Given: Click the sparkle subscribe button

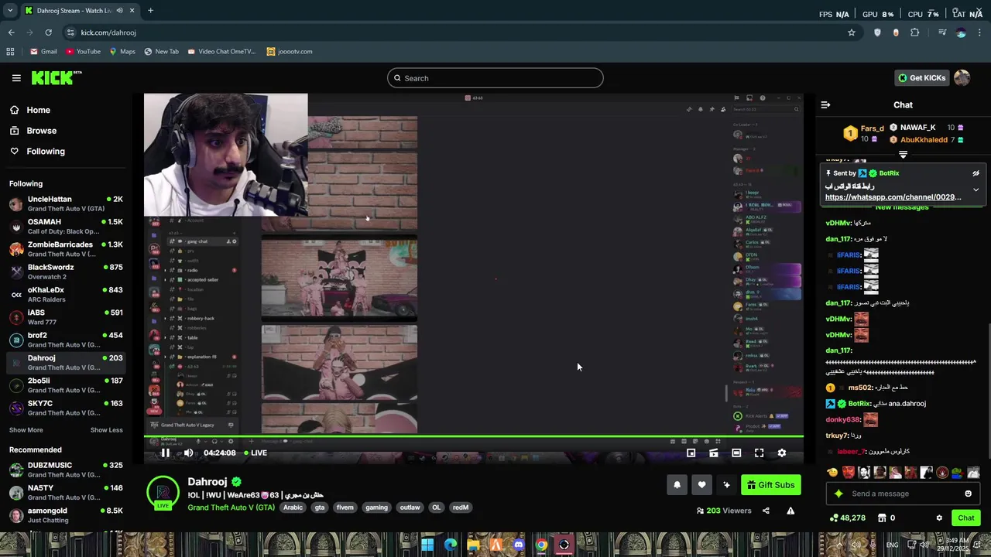Looking at the screenshot, I should click(x=726, y=485).
